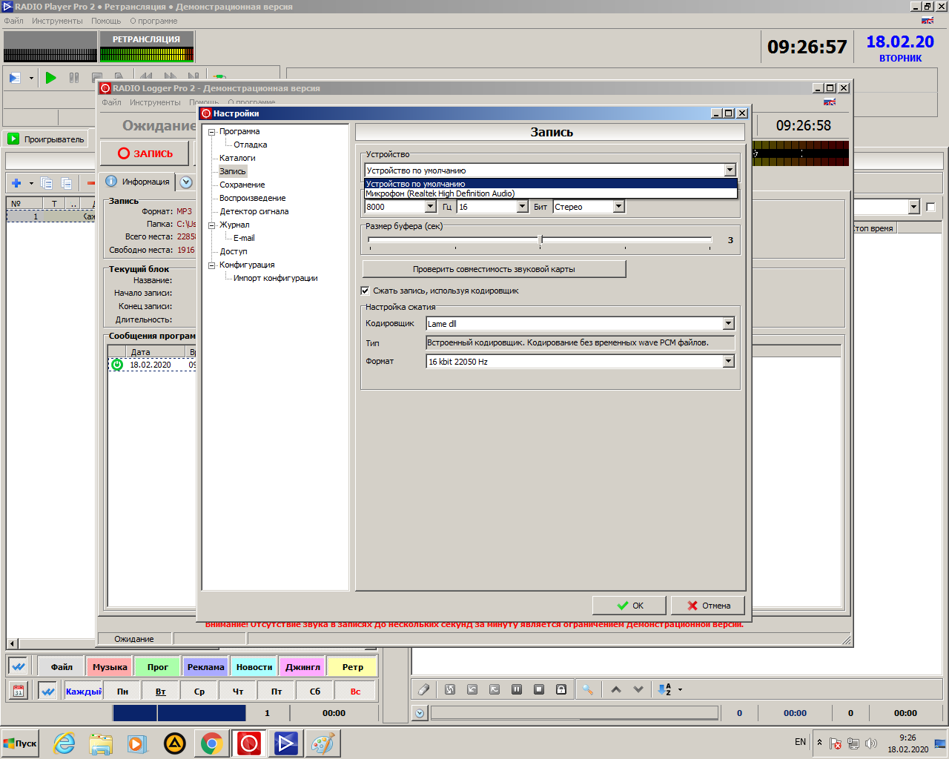This screenshot has height=759, width=949.
Task: Select Сохранение in settings tree
Action: [x=242, y=185]
